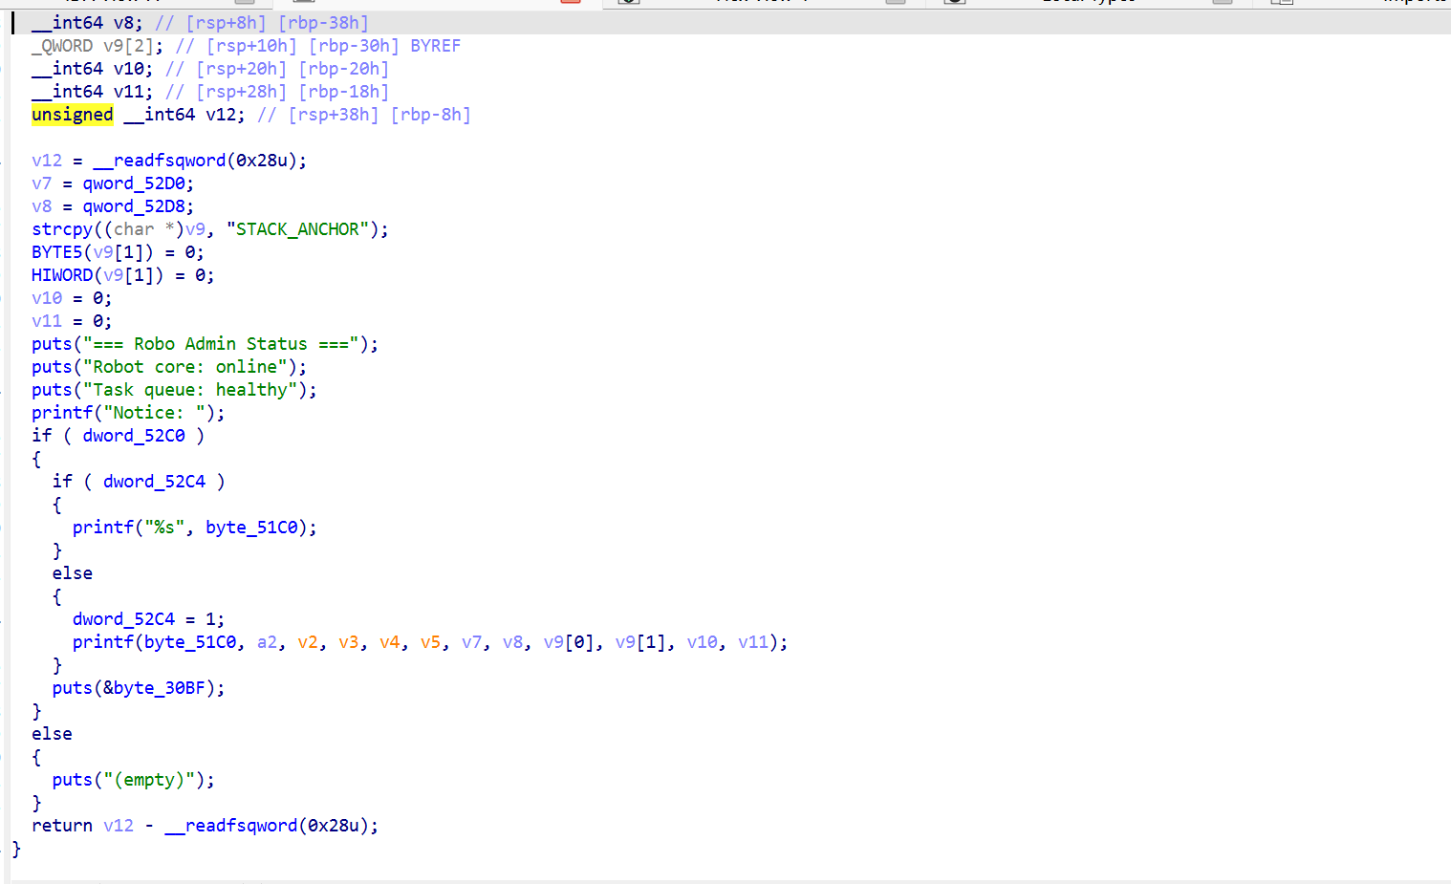Click the '[rbp-8h]' comment beside v12
Screen dimensions: 1451x884
[430, 115]
